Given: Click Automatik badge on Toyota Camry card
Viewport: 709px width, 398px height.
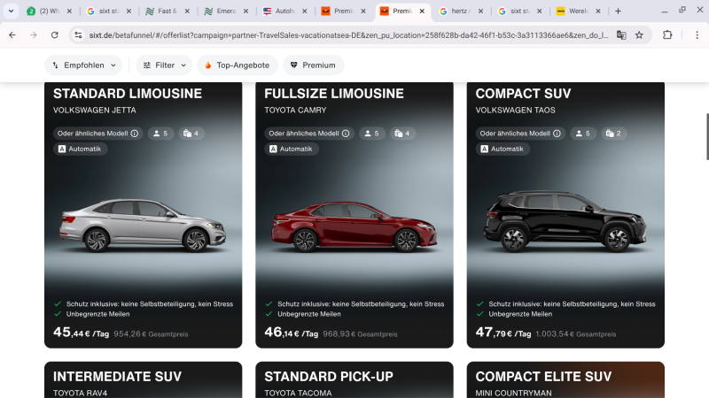Looking at the screenshot, I should coord(292,149).
